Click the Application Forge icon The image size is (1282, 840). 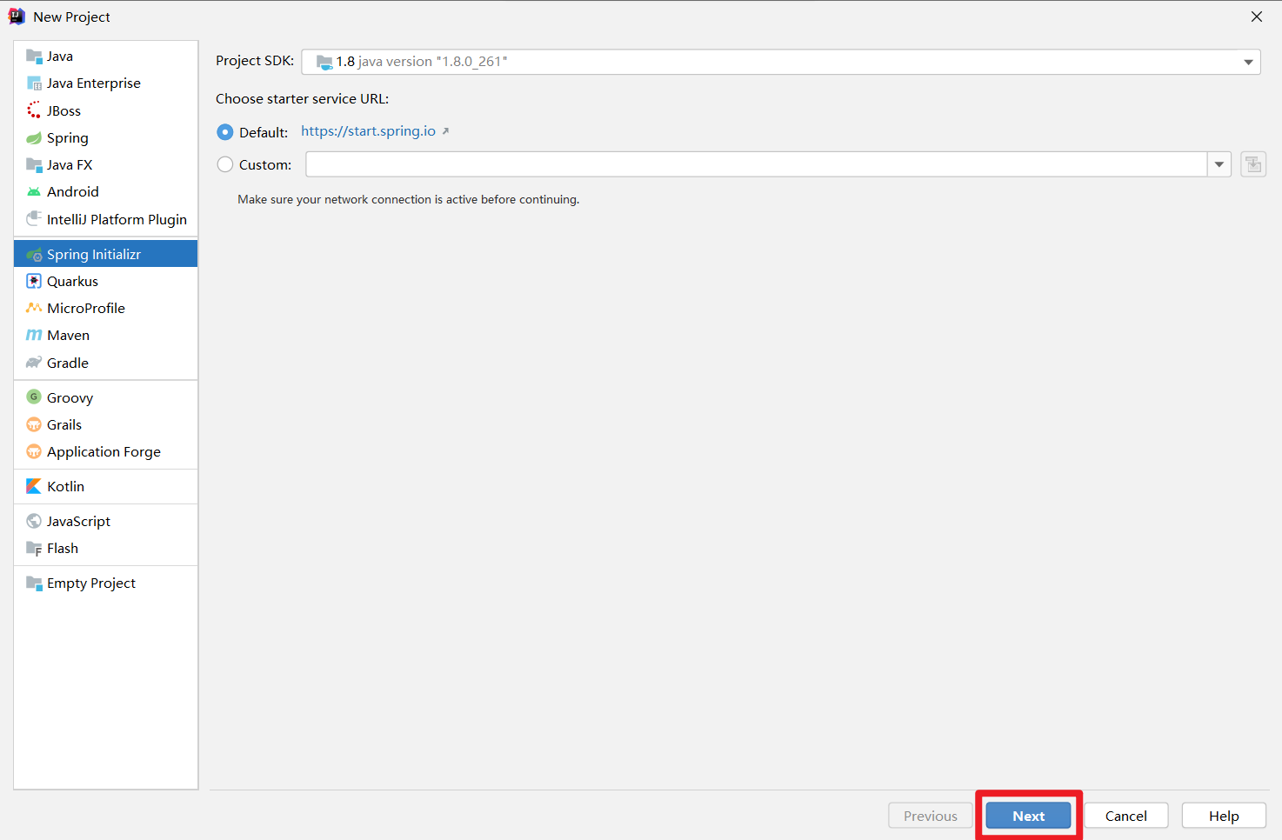pos(34,451)
